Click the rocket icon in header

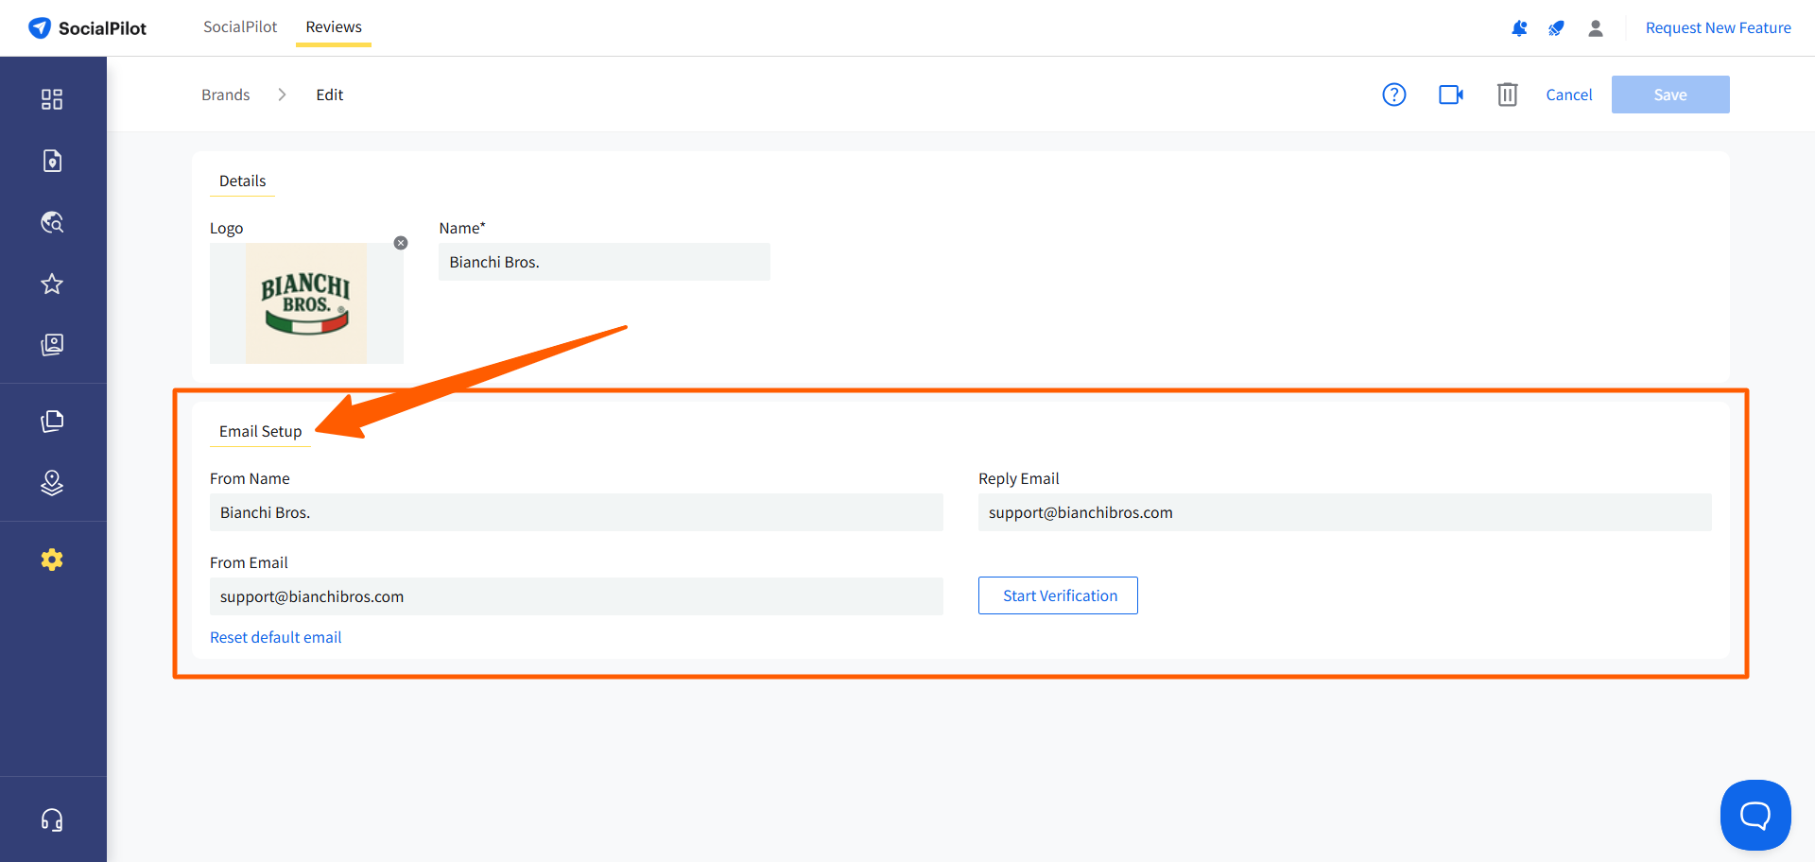[1556, 28]
